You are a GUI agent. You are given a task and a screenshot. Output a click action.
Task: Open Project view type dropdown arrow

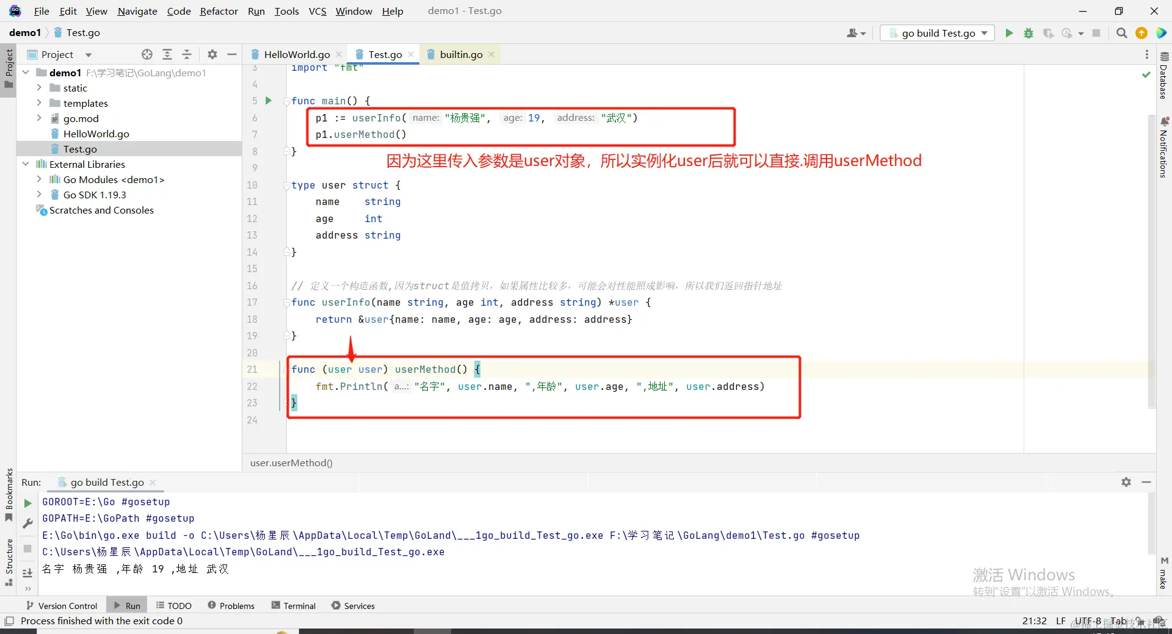click(89, 55)
